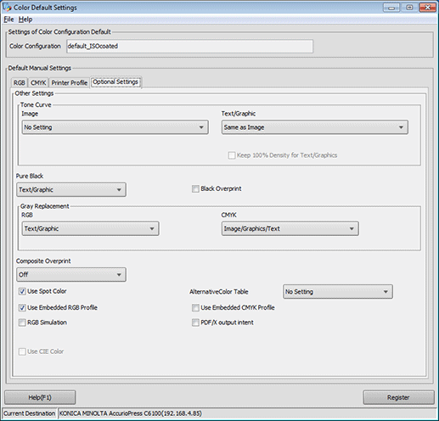
Task: Open the Help menu
Action: coord(25,20)
